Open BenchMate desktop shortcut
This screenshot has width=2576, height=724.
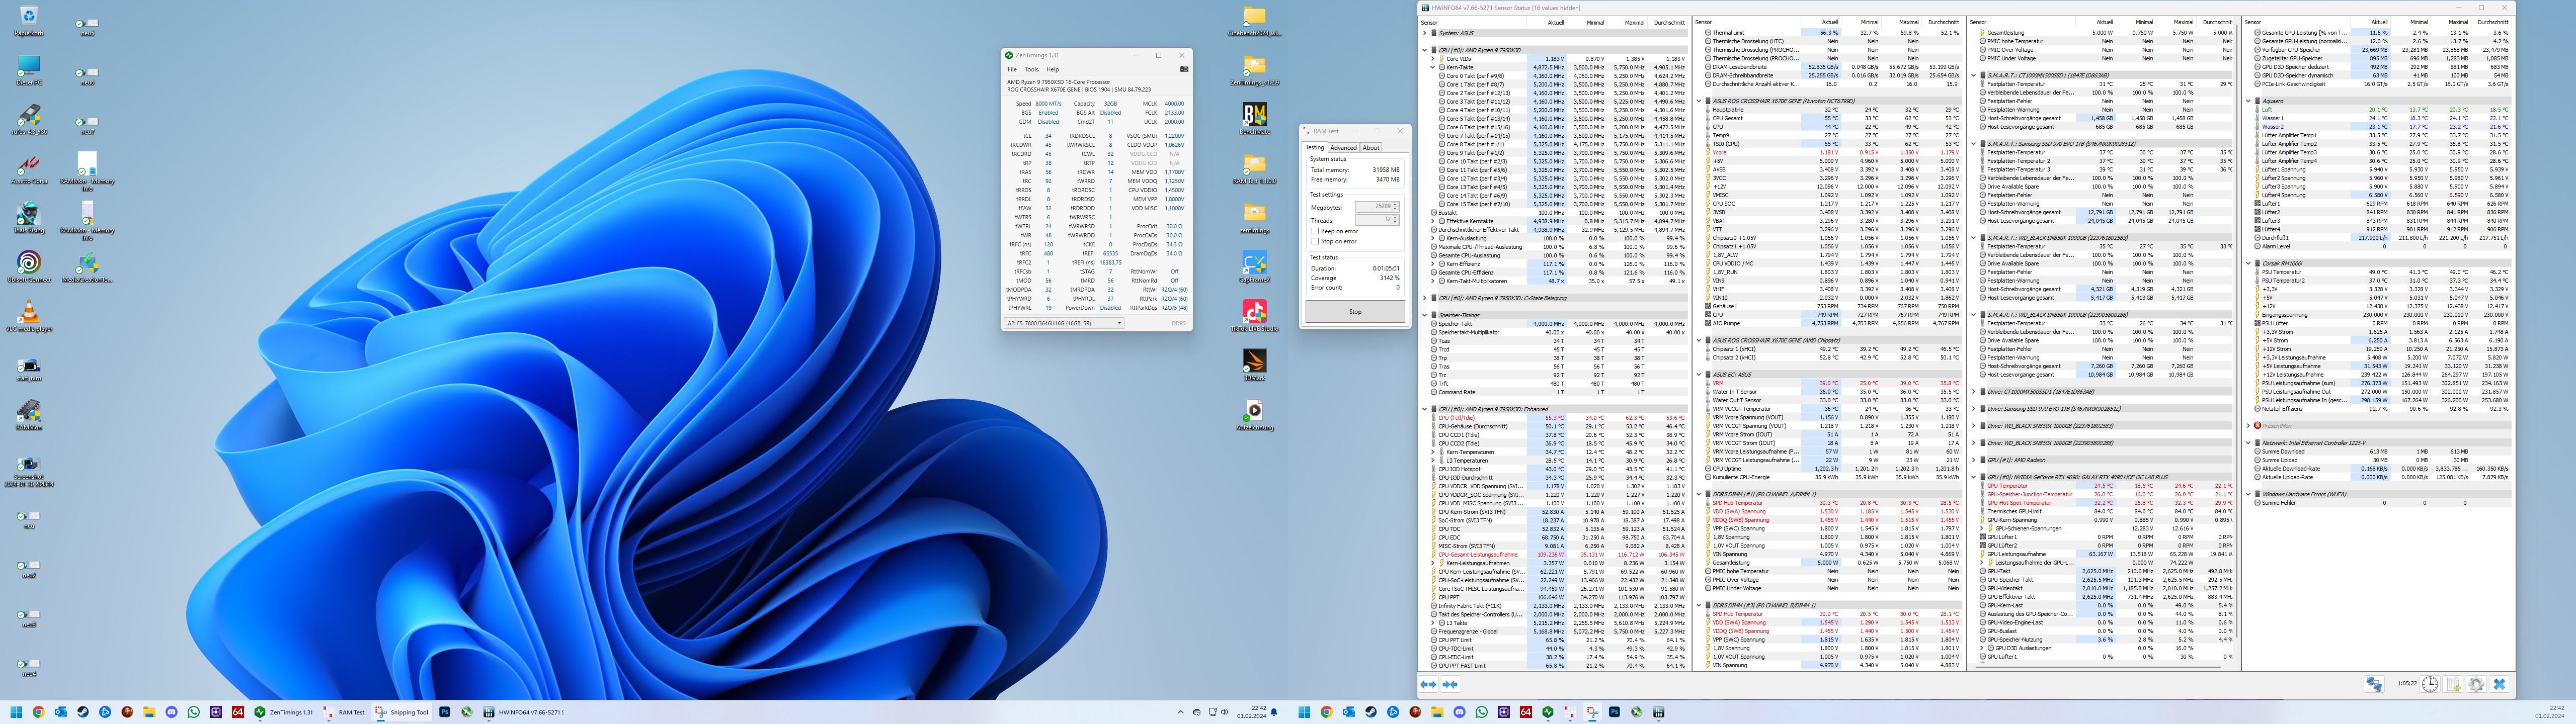click(x=1254, y=113)
